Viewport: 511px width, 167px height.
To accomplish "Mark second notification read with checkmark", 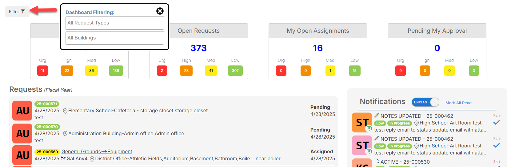I will click(496, 145).
